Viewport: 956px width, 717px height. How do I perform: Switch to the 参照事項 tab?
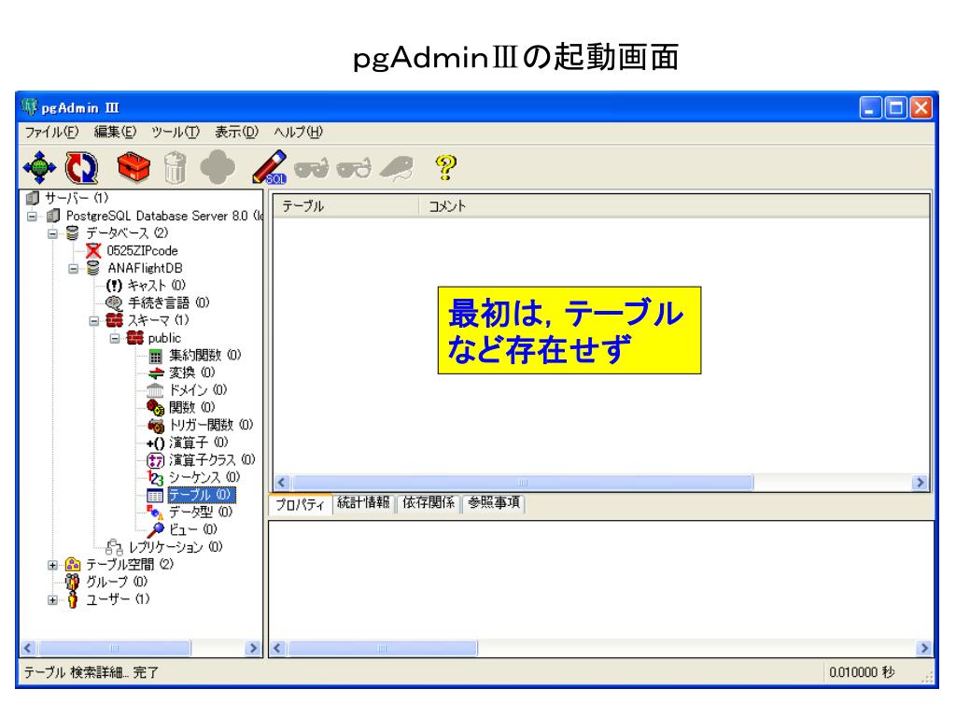click(494, 503)
